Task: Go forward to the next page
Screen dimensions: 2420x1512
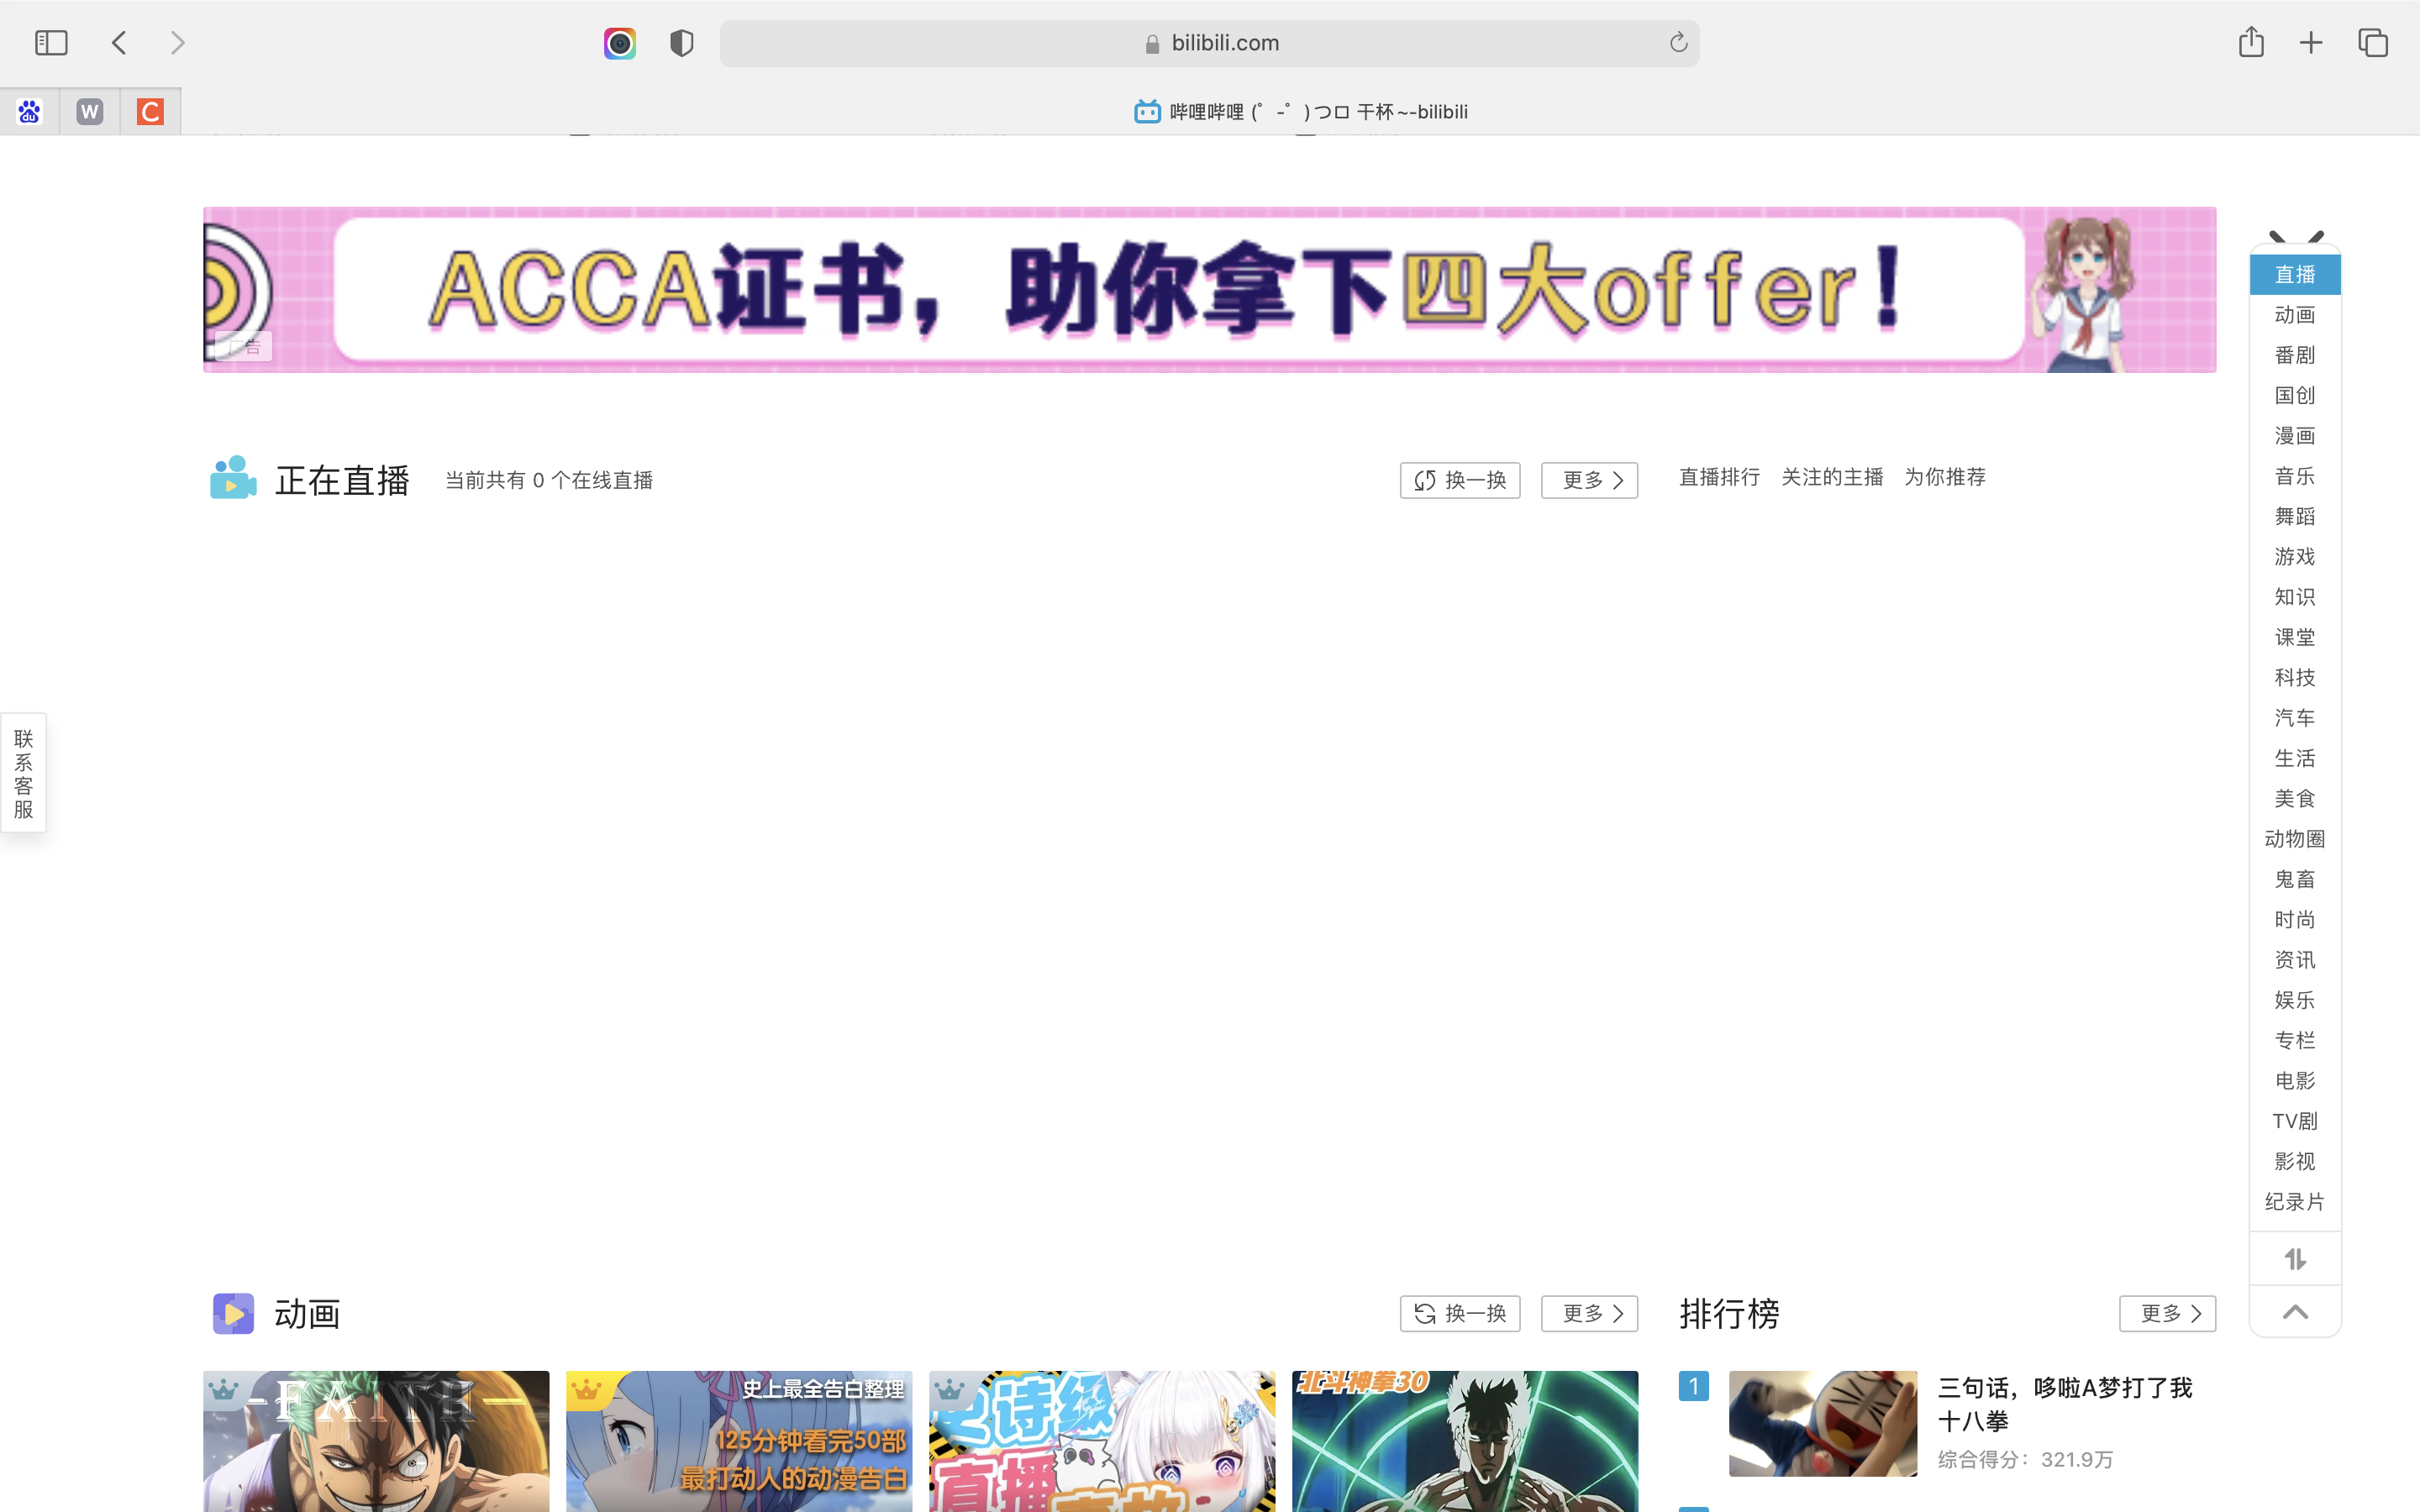Action: point(178,43)
